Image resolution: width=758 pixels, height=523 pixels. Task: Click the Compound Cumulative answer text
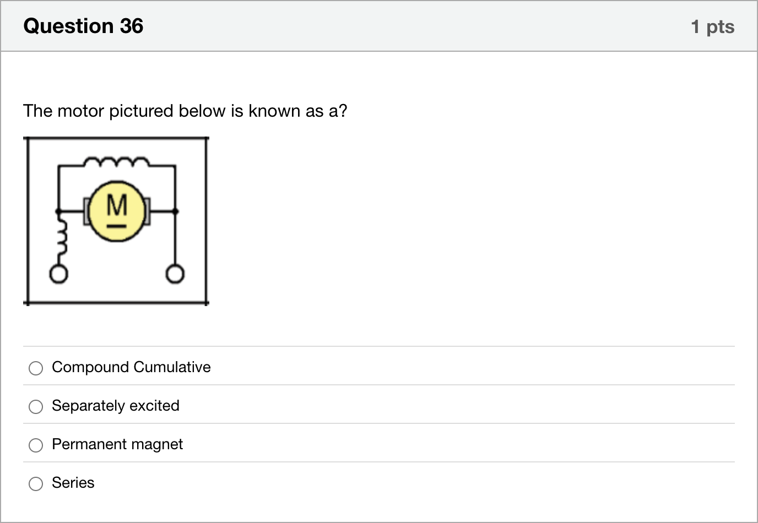point(131,367)
